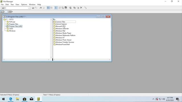Select the C:\ - NTFS root tree node
Image resolution: width=182 pixels, height=102 pixels.
9,20
